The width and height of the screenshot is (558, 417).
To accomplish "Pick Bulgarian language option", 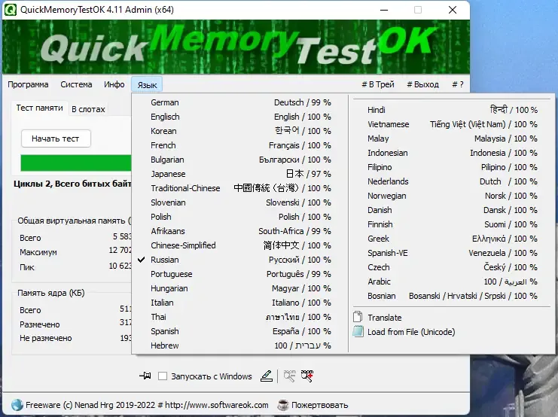I will click(x=240, y=160).
